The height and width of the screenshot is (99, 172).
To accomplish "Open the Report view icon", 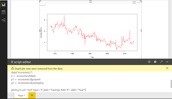I will tap(4, 4).
